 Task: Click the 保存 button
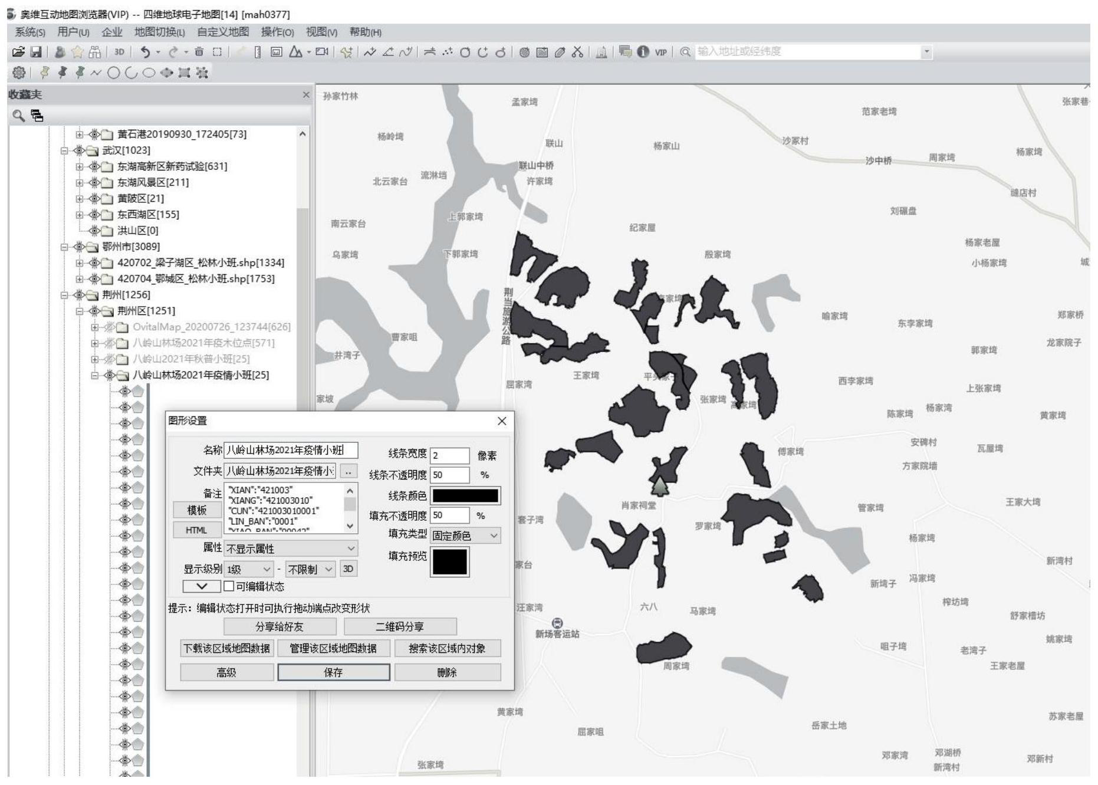tap(333, 672)
